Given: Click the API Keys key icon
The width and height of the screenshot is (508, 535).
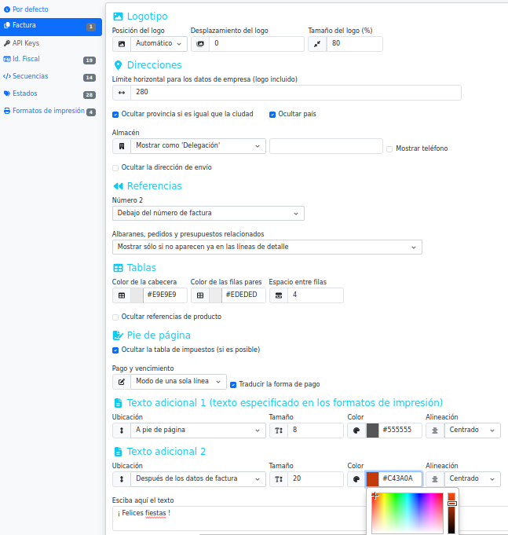Looking at the screenshot, I should click(x=7, y=43).
